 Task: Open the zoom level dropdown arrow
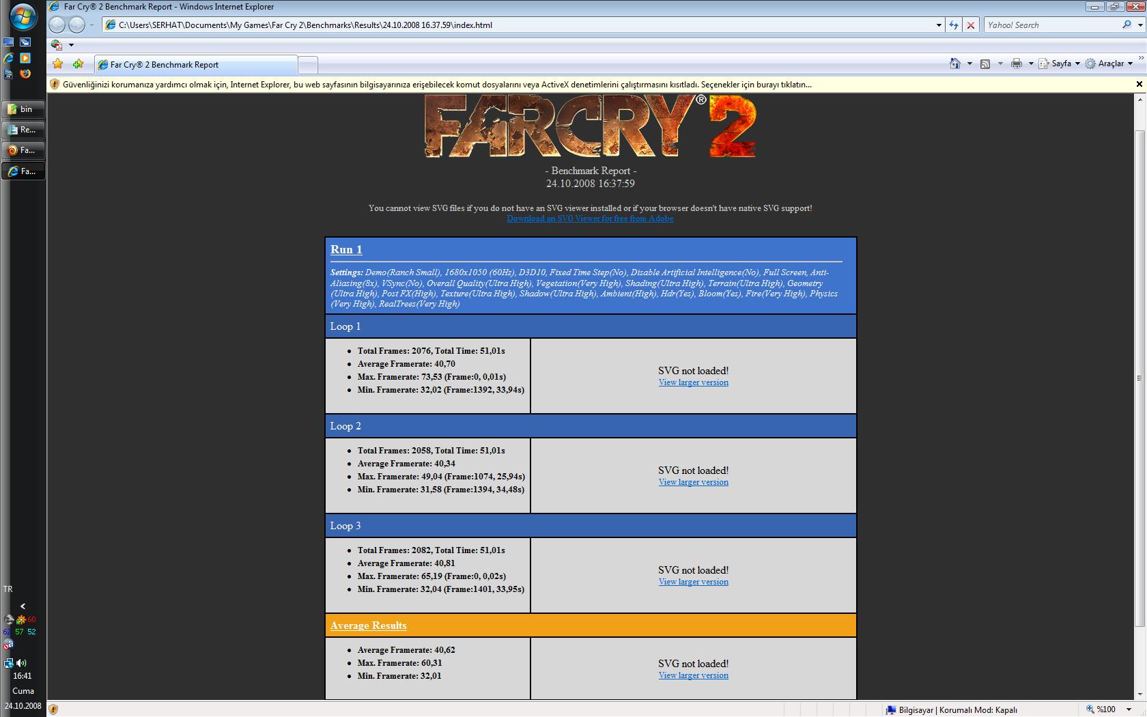tap(1129, 709)
